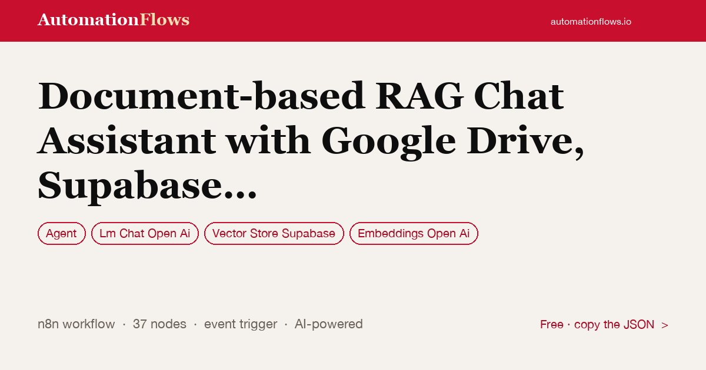Click the AutomationFlows logo
Viewport: 706px width, 370px height.
click(114, 20)
